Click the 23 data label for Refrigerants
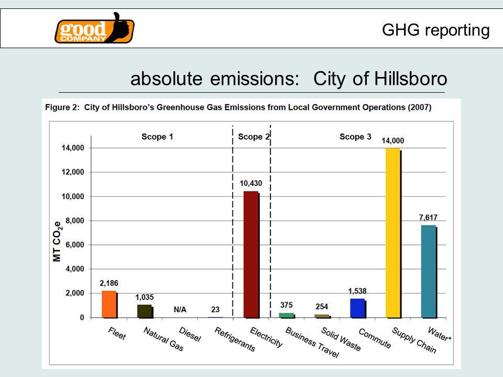The height and width of the screenshot is (377, 503). click(x=215, y=309)
